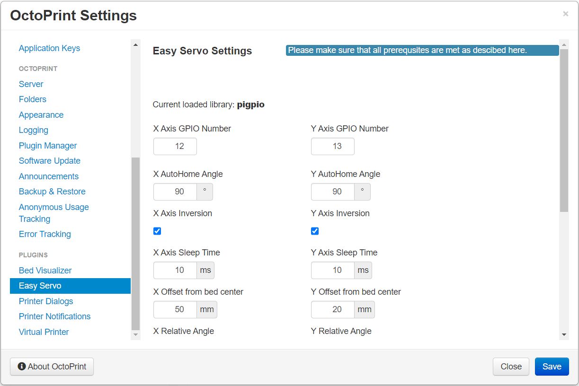
Task: Click the X Axis Sleep Time field
Action: pyautogui.click(x=175, y=270)
